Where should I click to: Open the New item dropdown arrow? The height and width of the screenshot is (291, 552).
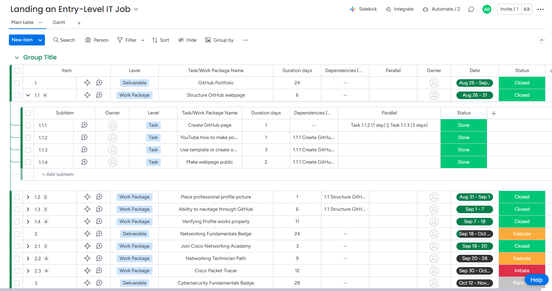tap(40, 40)
